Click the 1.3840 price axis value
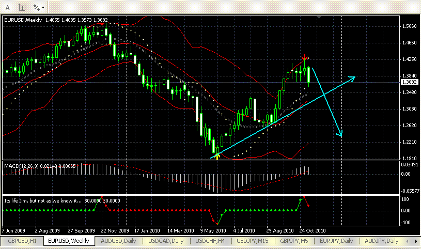Viewport: 421px width, 249px height. pyautogui.click(x=410, y=76)
